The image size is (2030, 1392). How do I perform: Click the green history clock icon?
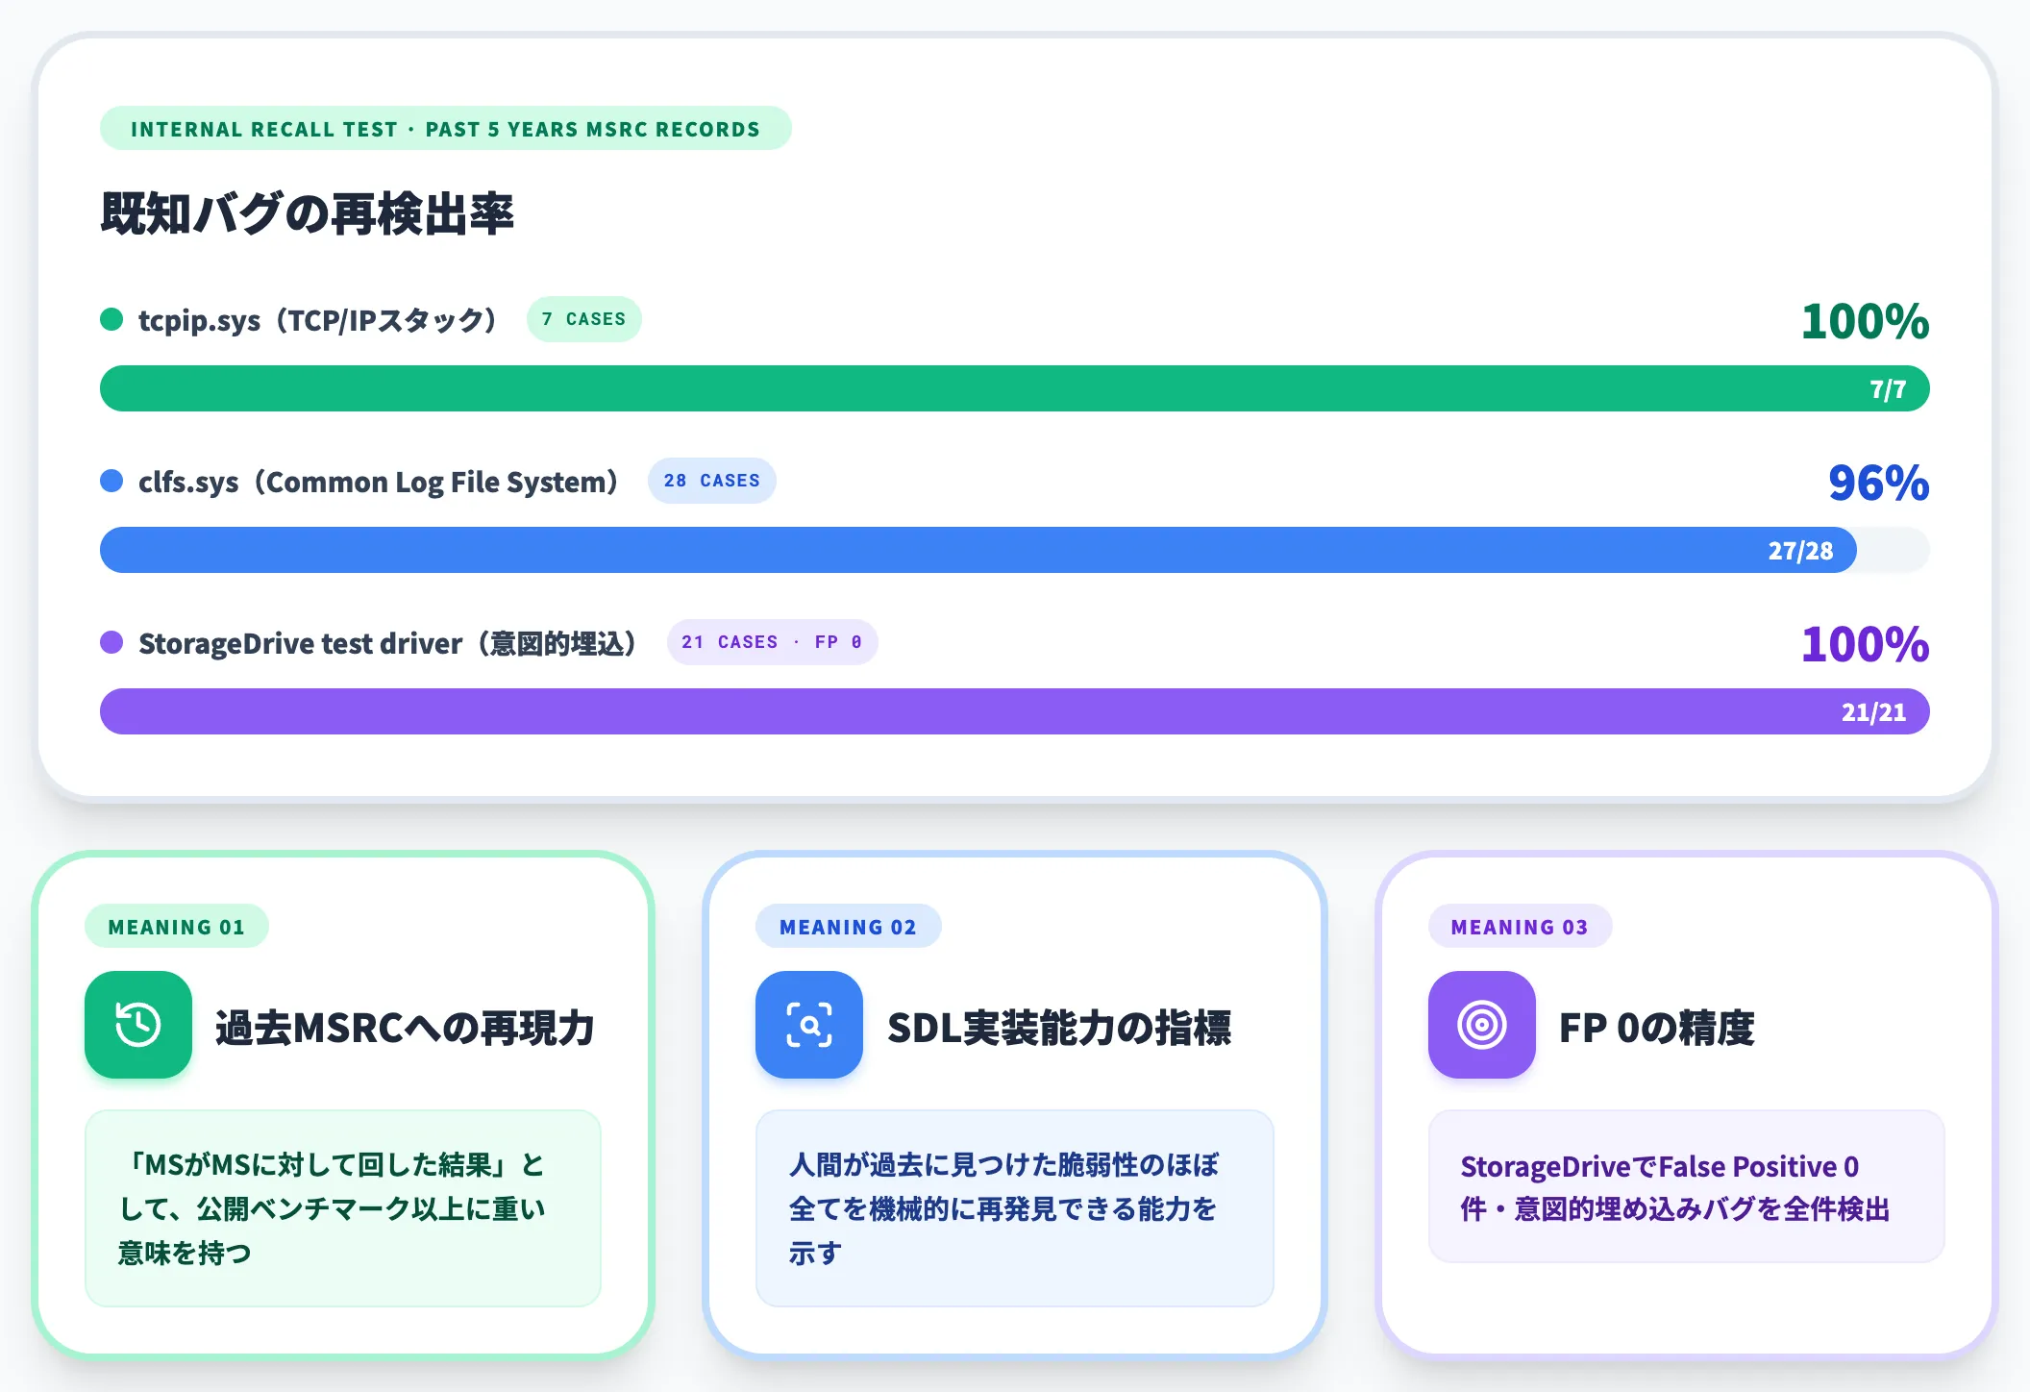coord(138,1025)
